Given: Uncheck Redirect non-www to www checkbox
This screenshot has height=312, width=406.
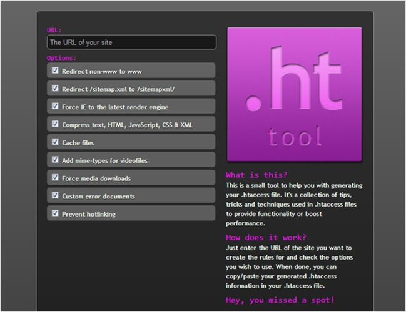Looking at the screenshot, I should (x=55, y=71).
